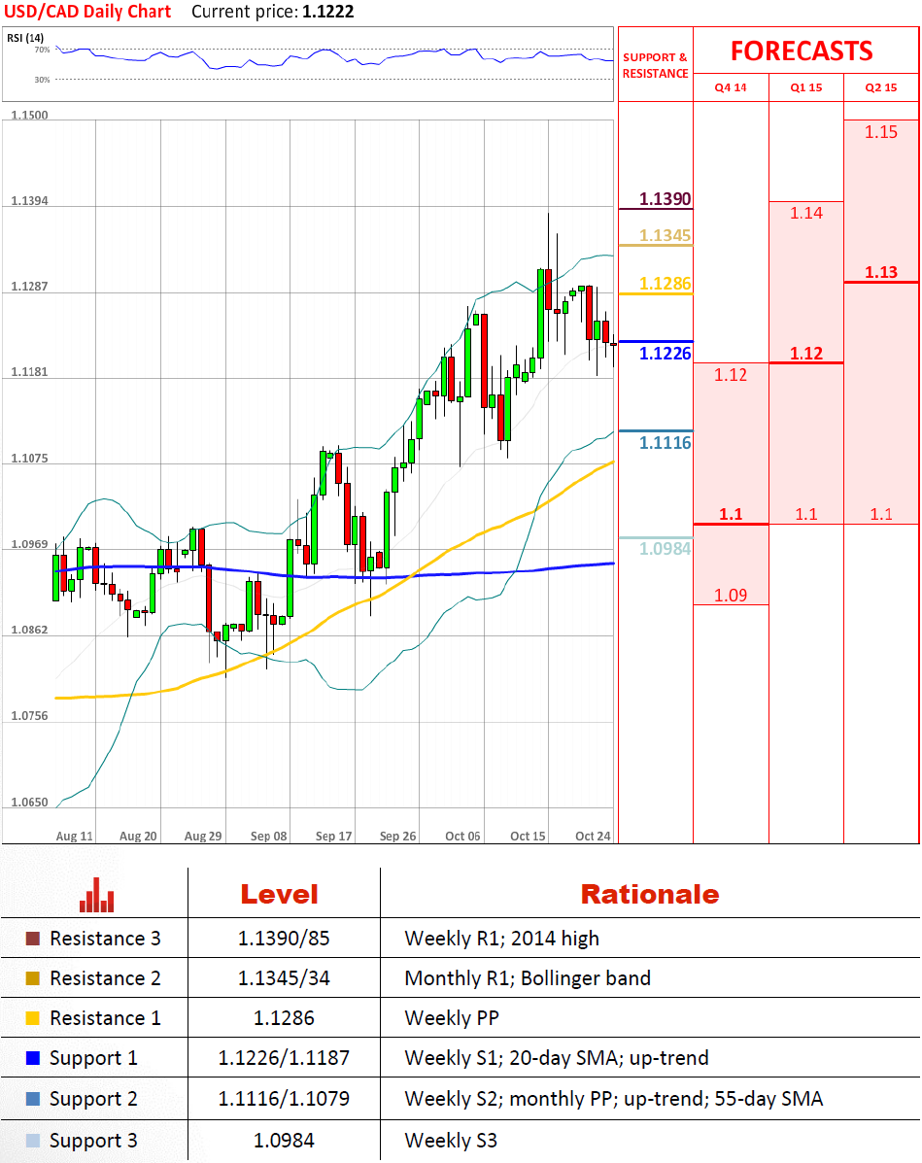
Task: Click the Aug 11 date axis label
Action: pos(75,836)
